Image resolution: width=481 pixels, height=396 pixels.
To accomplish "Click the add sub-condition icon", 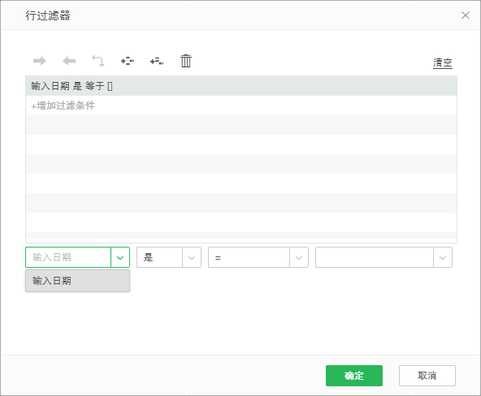I will [x=157, y=61].
